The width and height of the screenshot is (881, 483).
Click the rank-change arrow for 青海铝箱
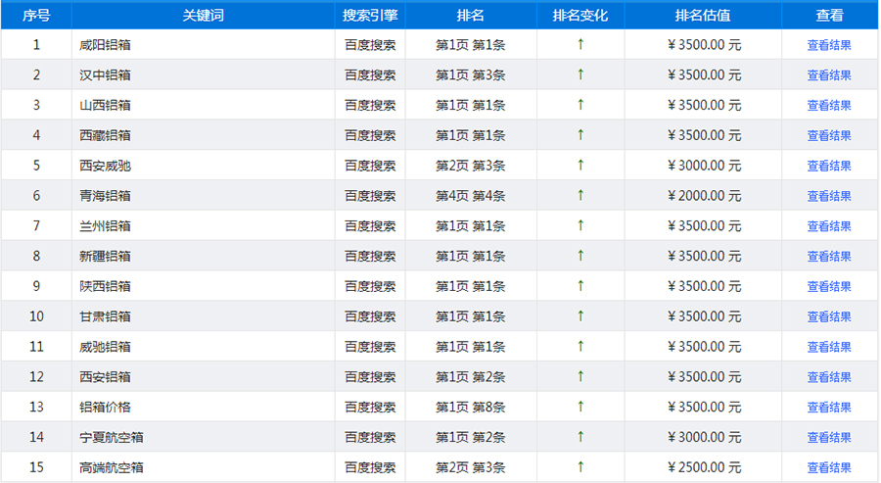580,195
